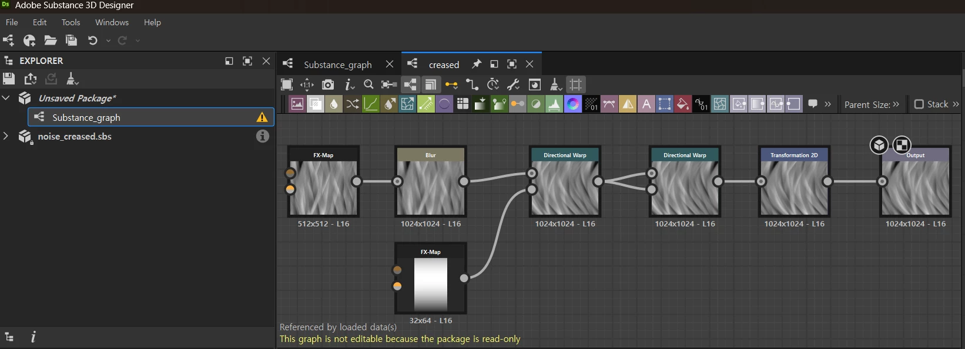
Task: Open a package with folder icon
Action: pos(51,40)
